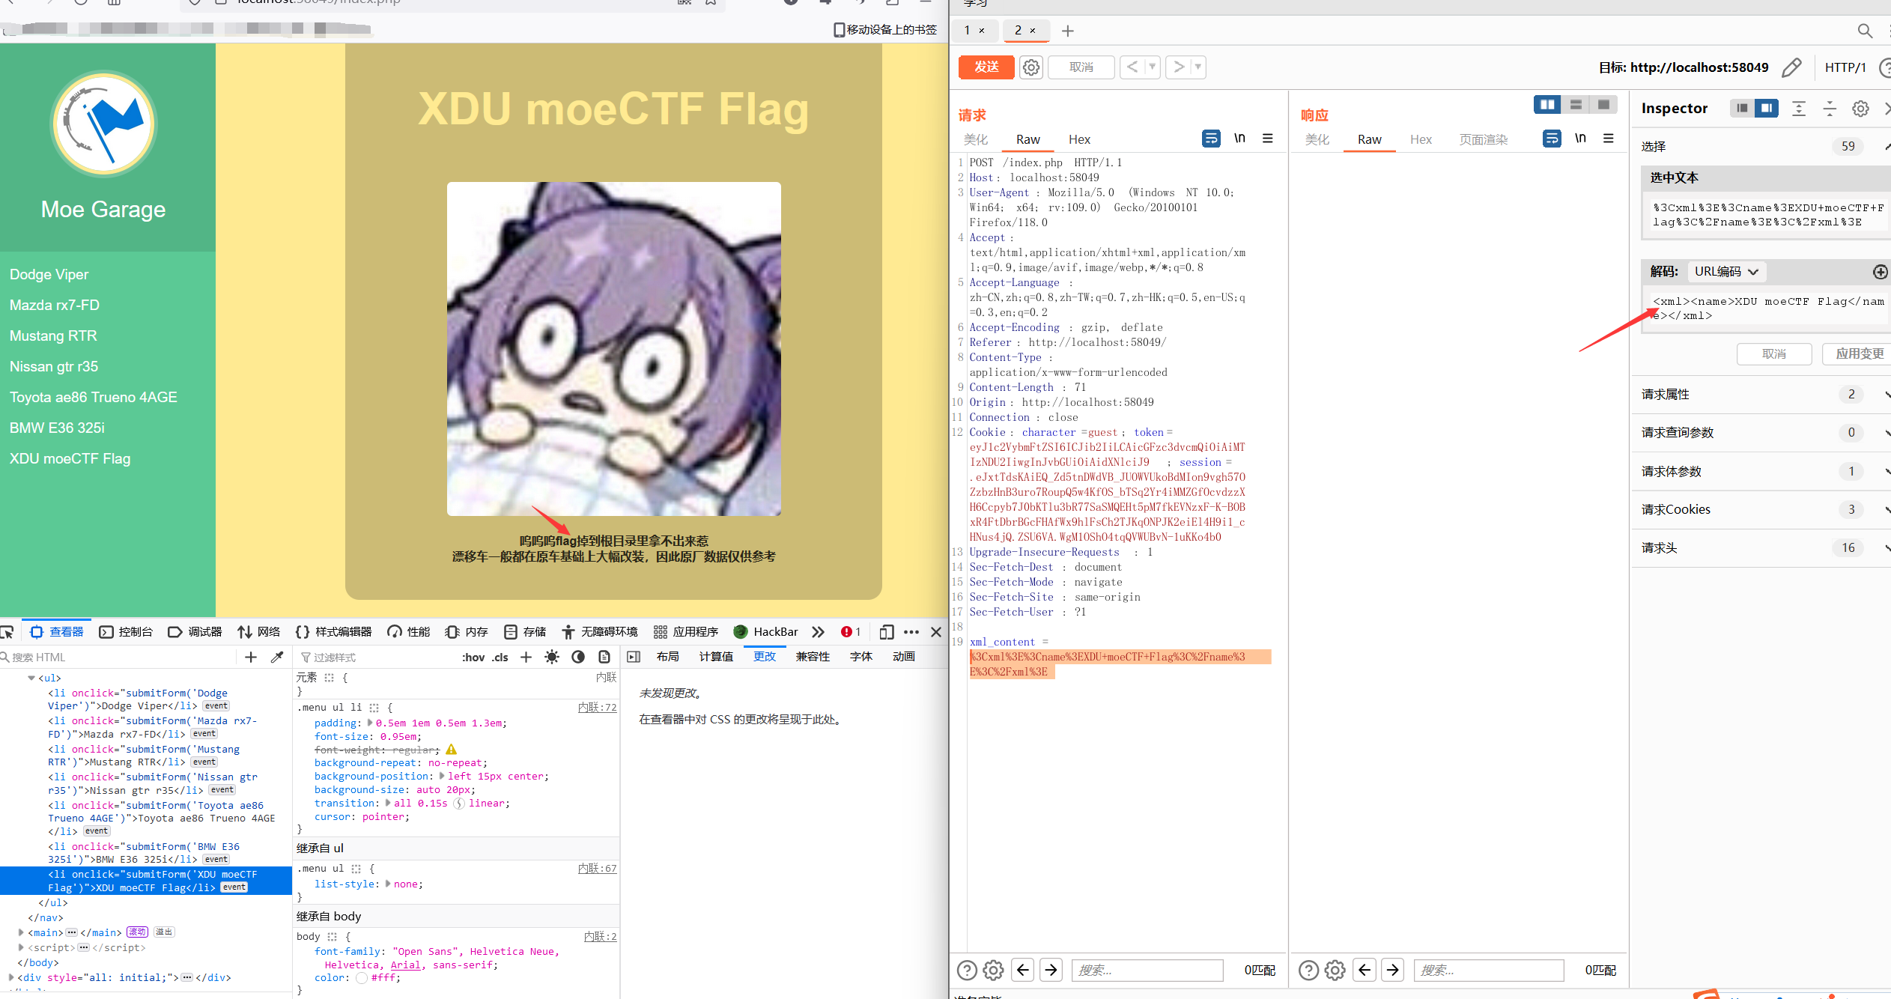
Task: Click the 发送 send button
Action: (986, 67)
